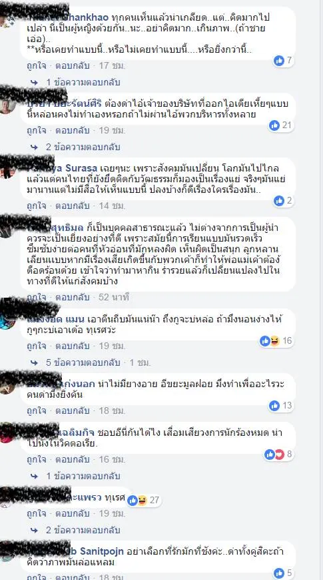Open avatar thumbnail of the แมน commenter

pos(7,321)
